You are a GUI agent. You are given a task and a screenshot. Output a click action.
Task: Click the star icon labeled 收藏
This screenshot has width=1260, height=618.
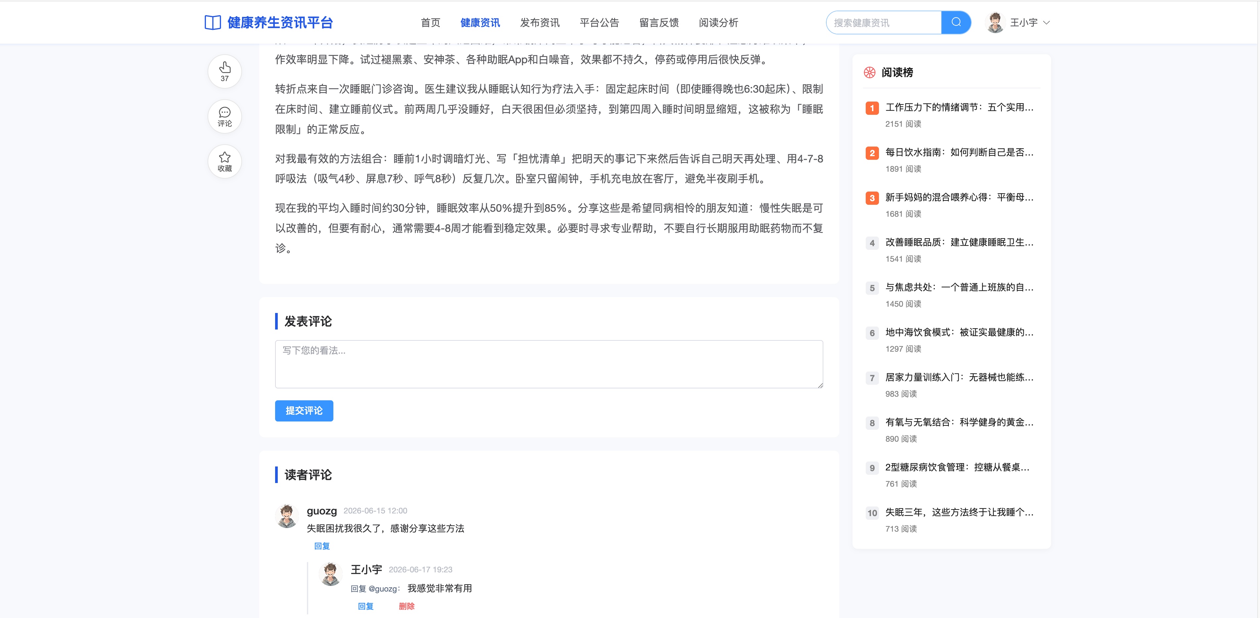click(224, 161)
